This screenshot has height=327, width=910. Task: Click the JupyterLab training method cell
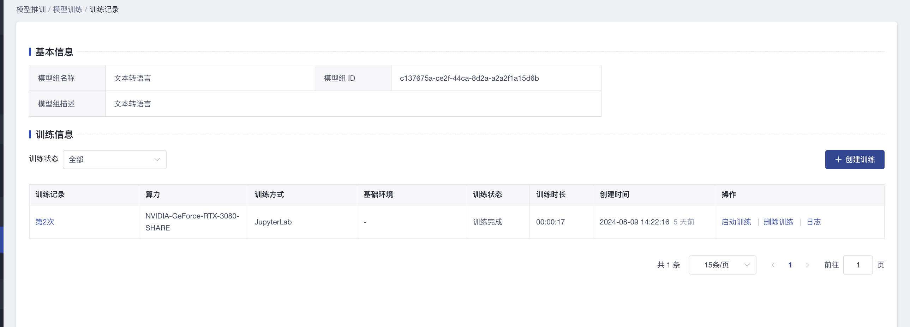[x=273, y=222]
